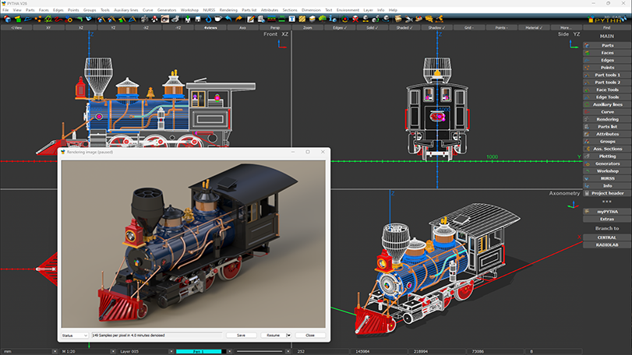Toggle the Material display option
The image size is (632, 355).
[533, 27]
